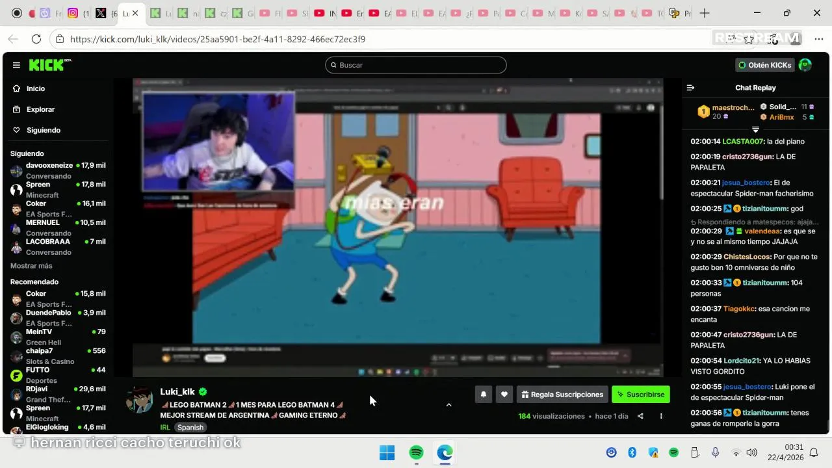
Task: Switch to the X (Twitter) tab
Action: click(100, 13)
